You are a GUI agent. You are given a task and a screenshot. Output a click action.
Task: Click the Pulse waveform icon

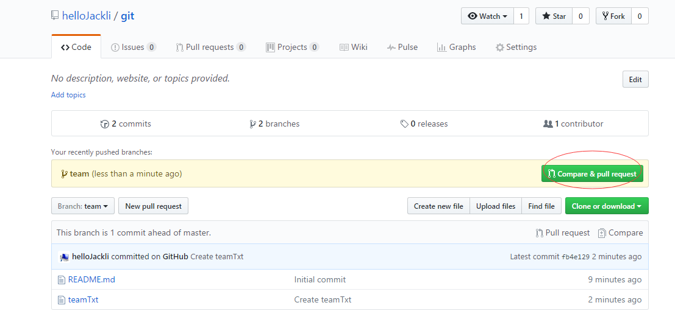[391, 47]
